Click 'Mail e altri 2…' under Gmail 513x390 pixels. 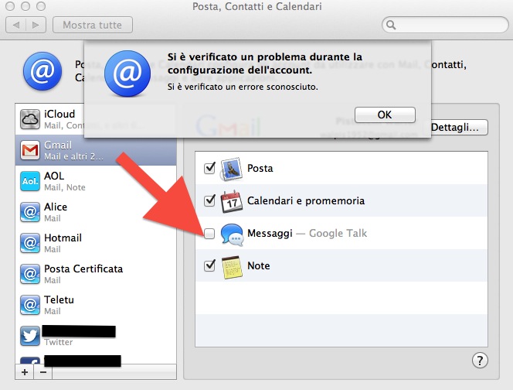tap(73, 156)
